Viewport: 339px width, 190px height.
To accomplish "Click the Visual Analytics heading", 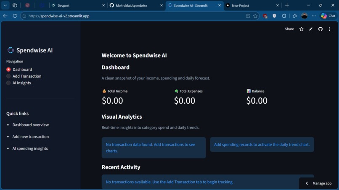I will (122, 117).
